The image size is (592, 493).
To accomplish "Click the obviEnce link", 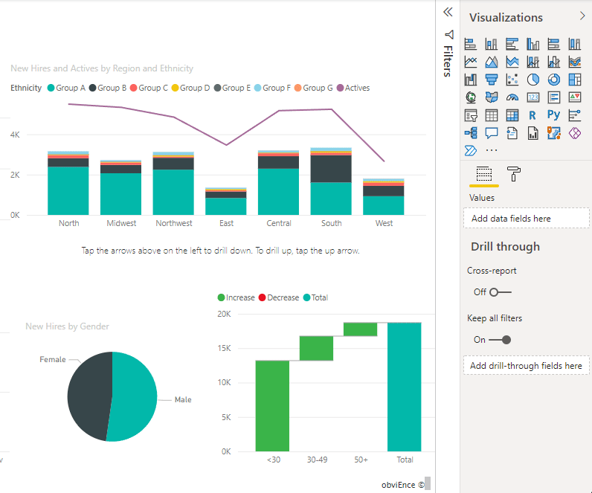I will click(x=402, y=484).
